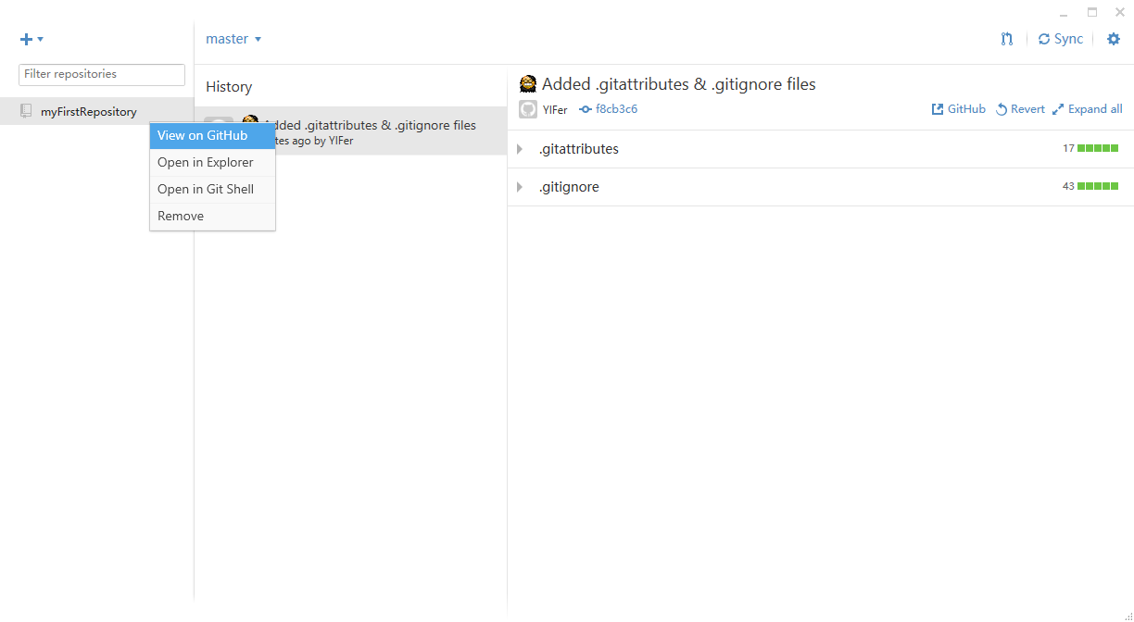Click the History heading
The width and height of the screenshot is (1134, 622).
coord(229,87)
